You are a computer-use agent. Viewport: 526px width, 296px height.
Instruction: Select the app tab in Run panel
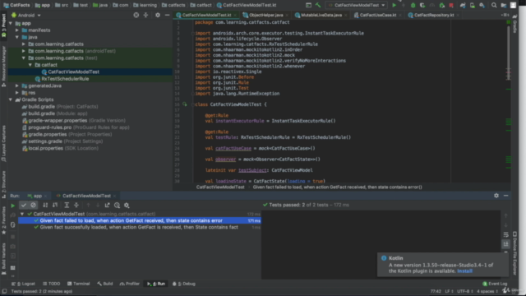(37, 196)
